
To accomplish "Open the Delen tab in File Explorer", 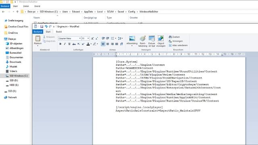I will tap(26, 6).
